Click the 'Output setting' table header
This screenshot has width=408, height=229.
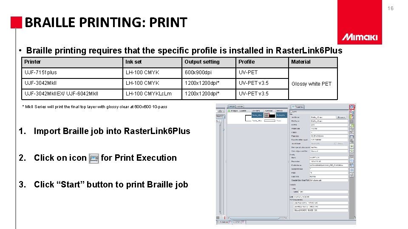pos(209,62)
